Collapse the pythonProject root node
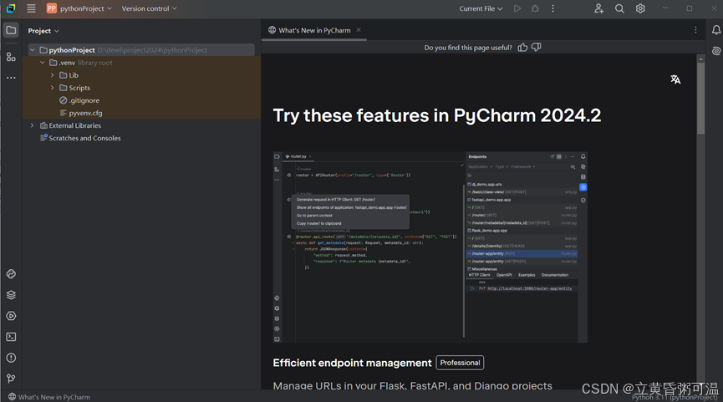The image size is (723, 402). [x=33, y=50]
